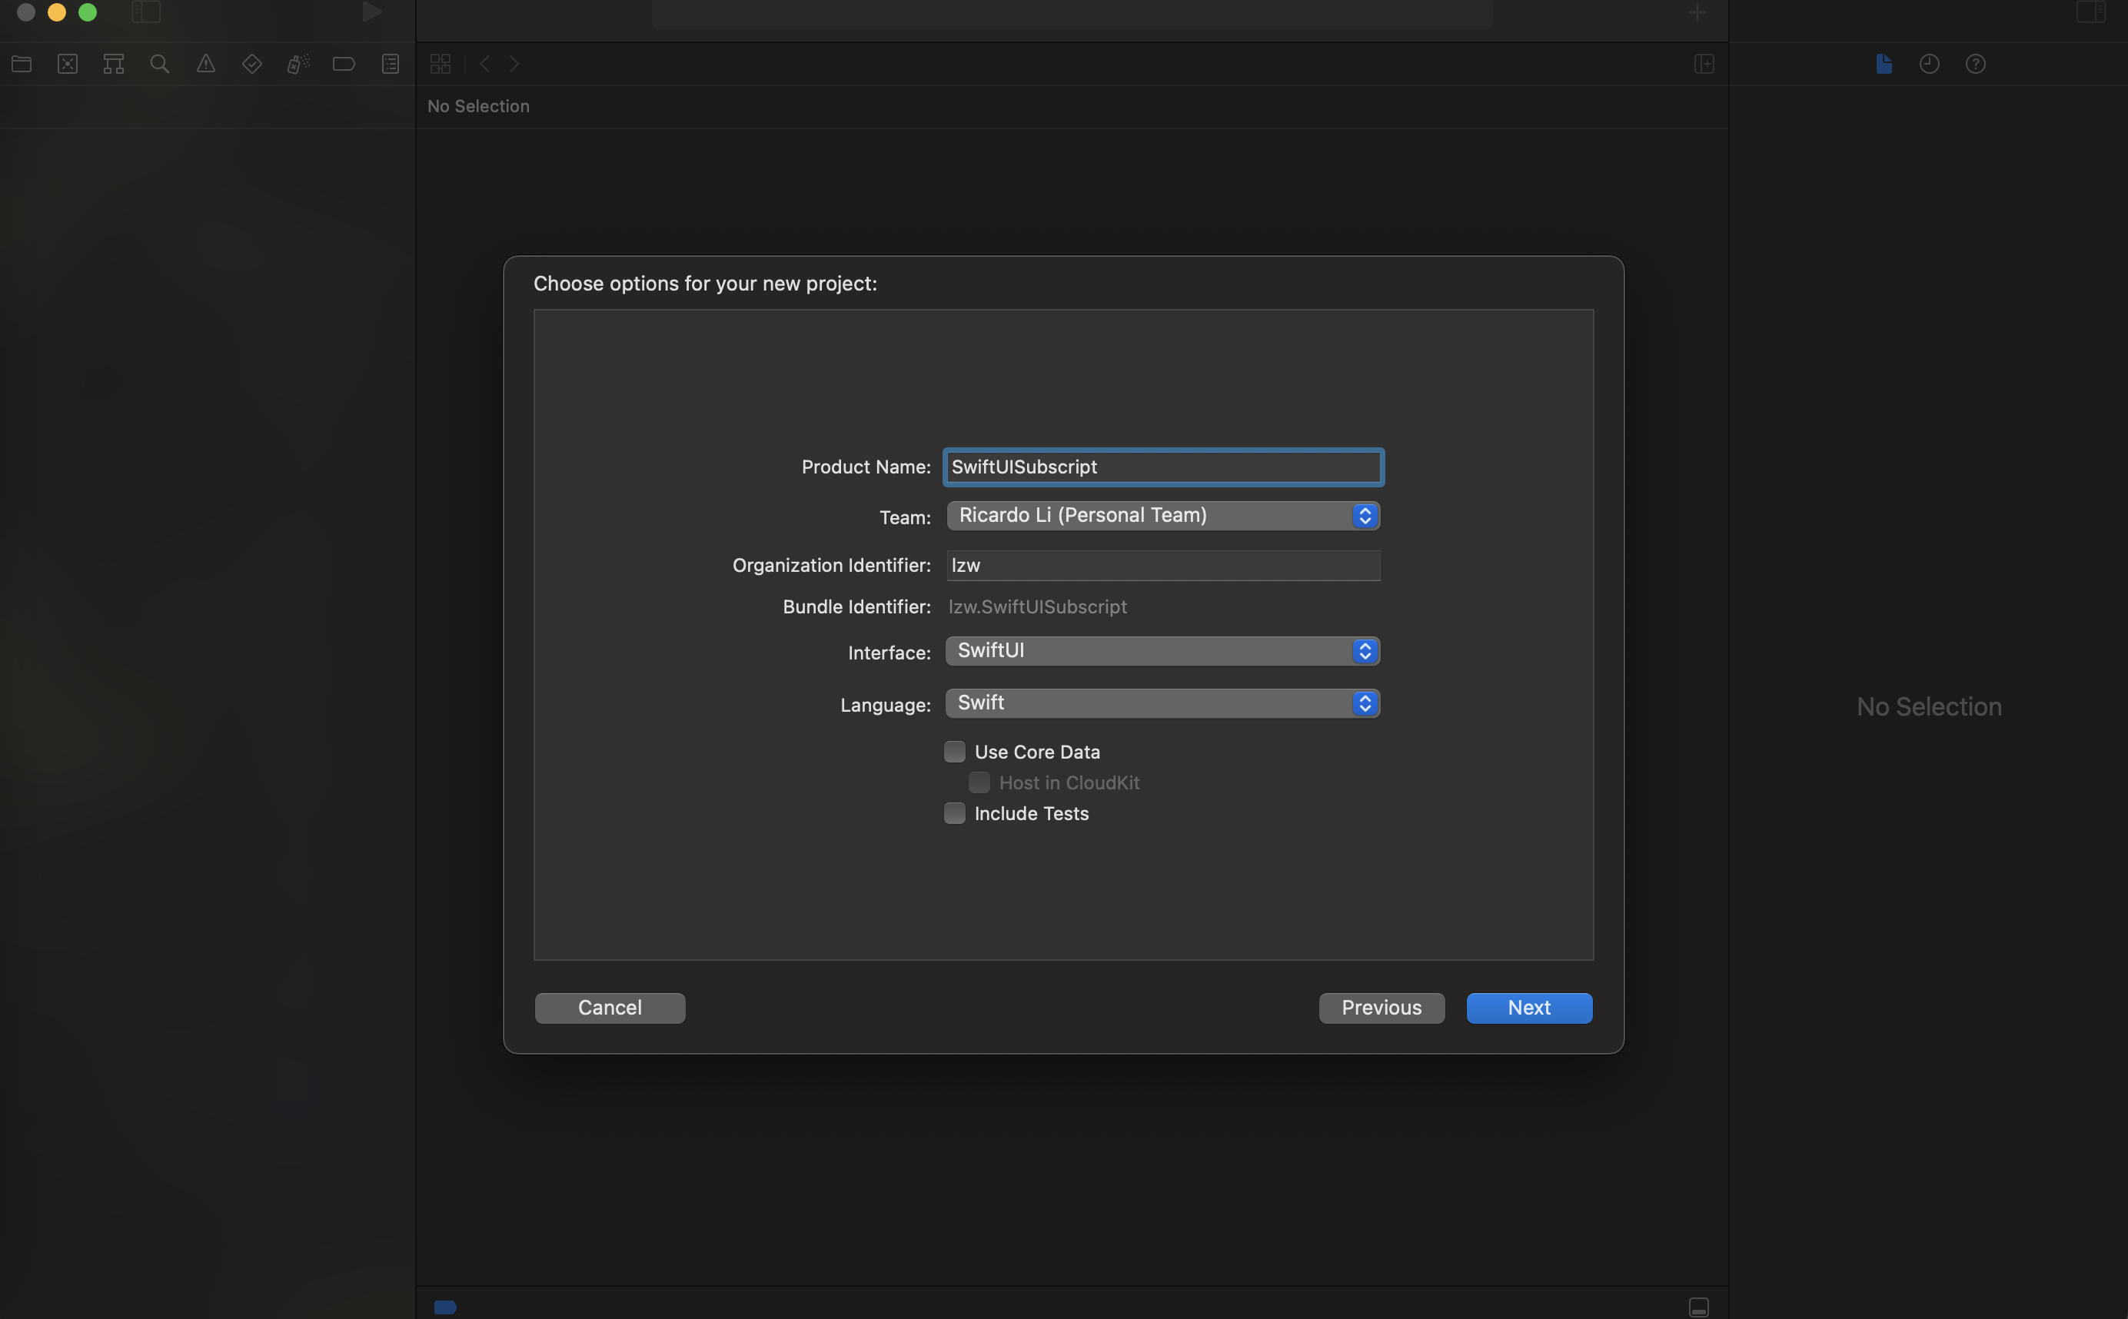This screenshot has height=1319, width=2128.
Task: Go back with the Previous button
Action: pos(1382,1008)
